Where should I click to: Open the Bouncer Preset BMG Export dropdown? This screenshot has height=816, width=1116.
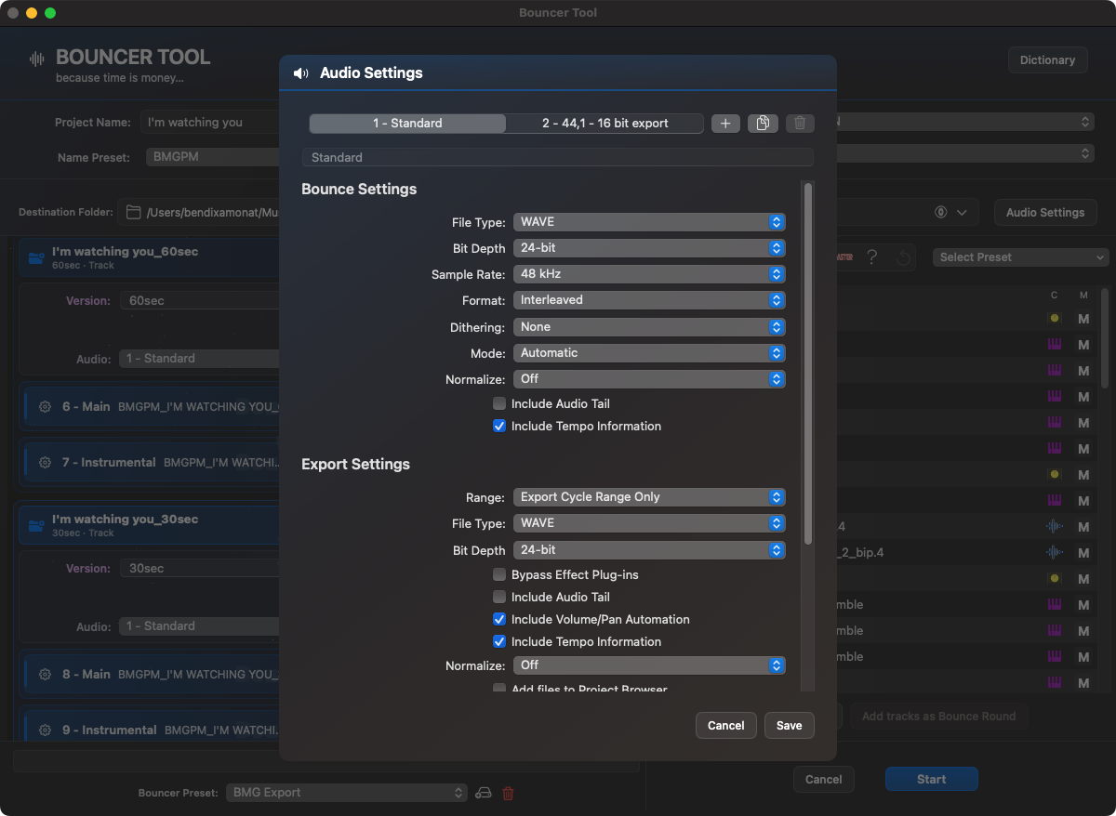coord(346,793)
